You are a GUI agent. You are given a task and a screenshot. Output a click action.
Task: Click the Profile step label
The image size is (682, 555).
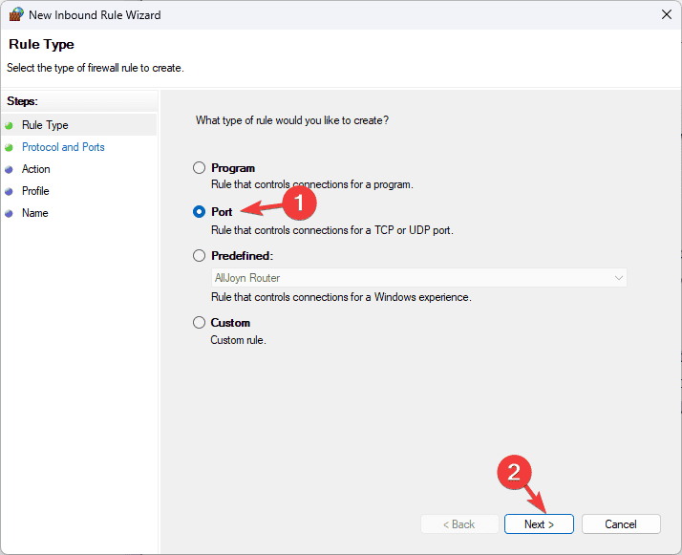point(35,191)
